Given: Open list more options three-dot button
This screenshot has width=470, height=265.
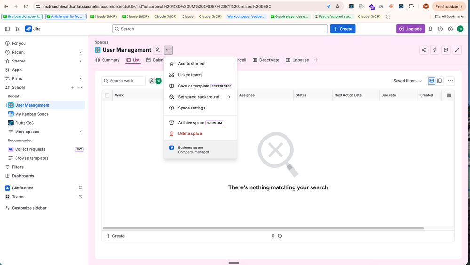Looking at the screenshot, I should coord(450,81).
